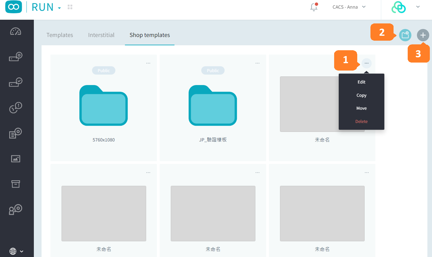The width and height of the screenshot is (432, 257).
Task: Open the media image icon in sidebar
Action: (15, 159)
